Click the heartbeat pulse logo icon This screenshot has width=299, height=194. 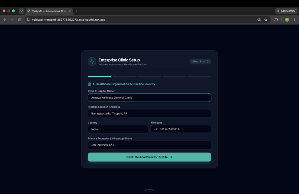tap(92, 61)
